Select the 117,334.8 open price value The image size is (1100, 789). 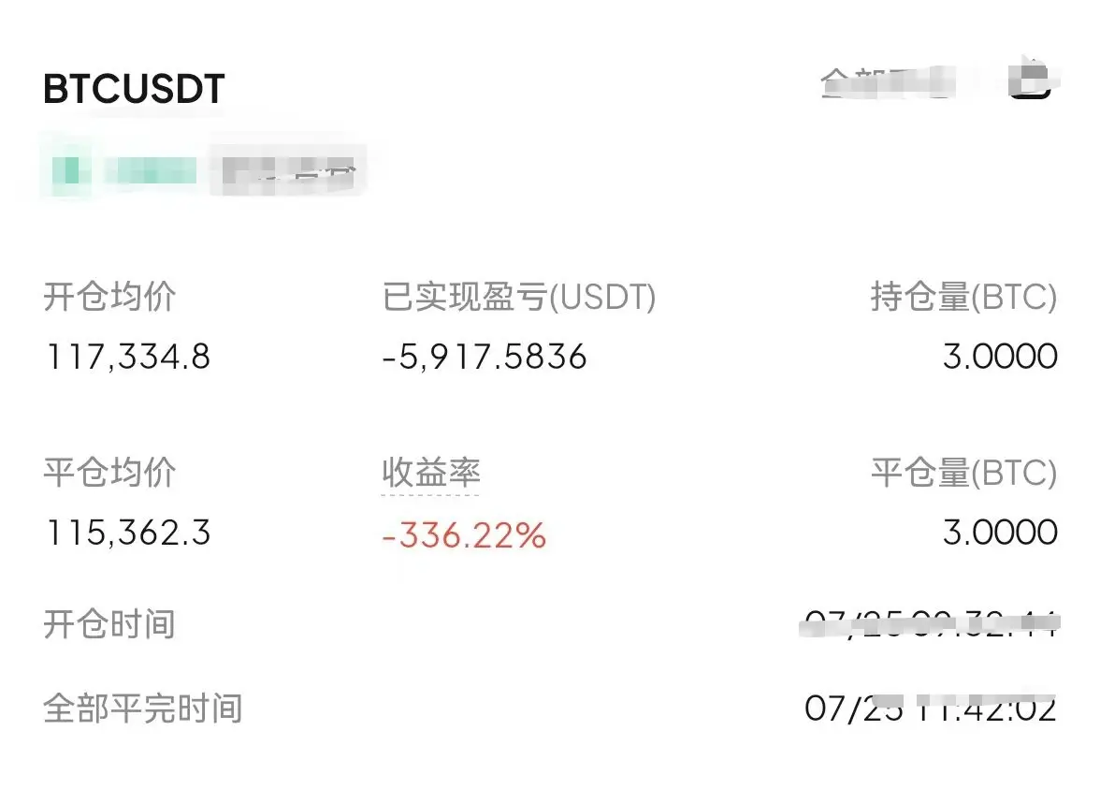pyautogui.click(x=127, y=357)
